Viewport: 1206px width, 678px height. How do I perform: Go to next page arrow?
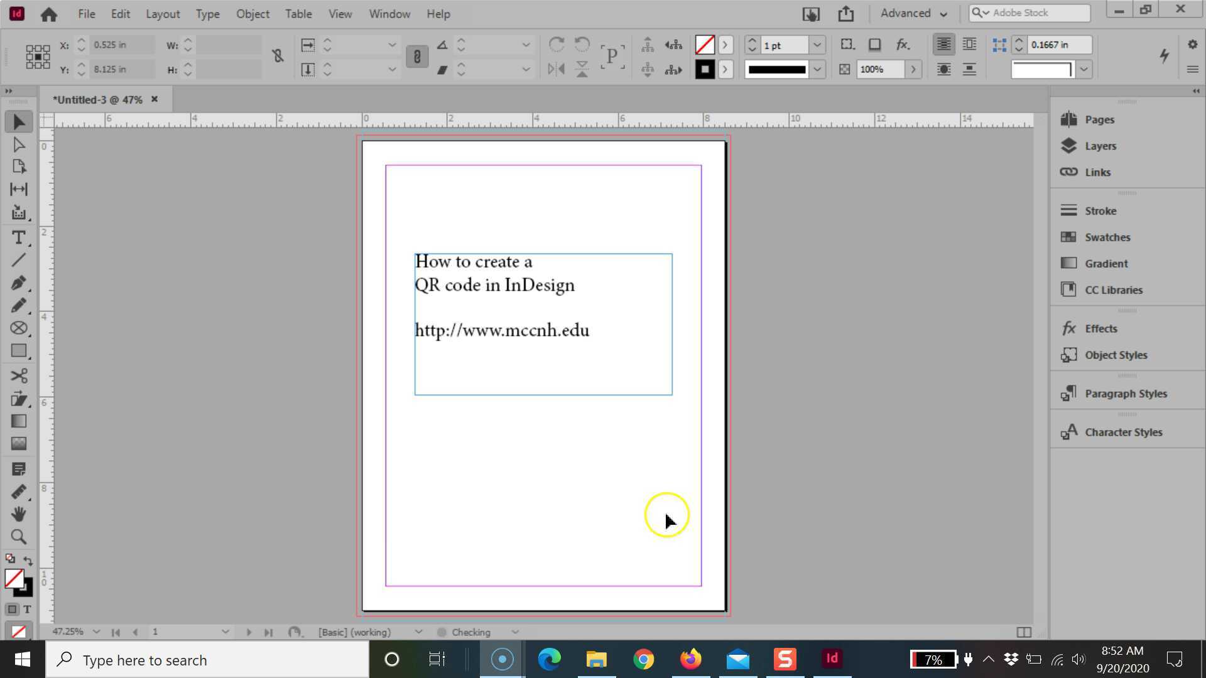click(249, 632)
